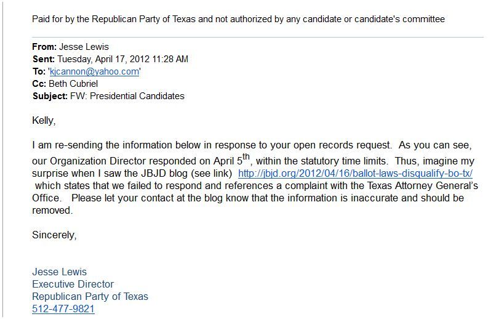The width and height of the screenshot is (488, 319).
Task: Click the April 5th date text
Action: 231,159
